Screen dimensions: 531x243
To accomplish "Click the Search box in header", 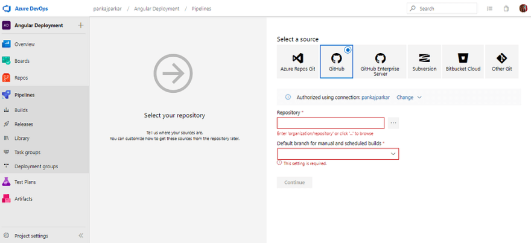I will tap(442, 8).
